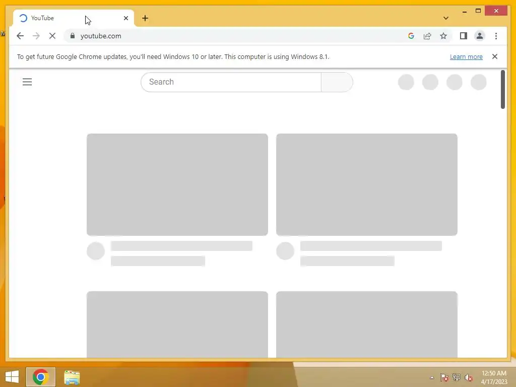Stop loading the YouTube page

(52, 36)
